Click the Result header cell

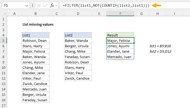point(120,35)
